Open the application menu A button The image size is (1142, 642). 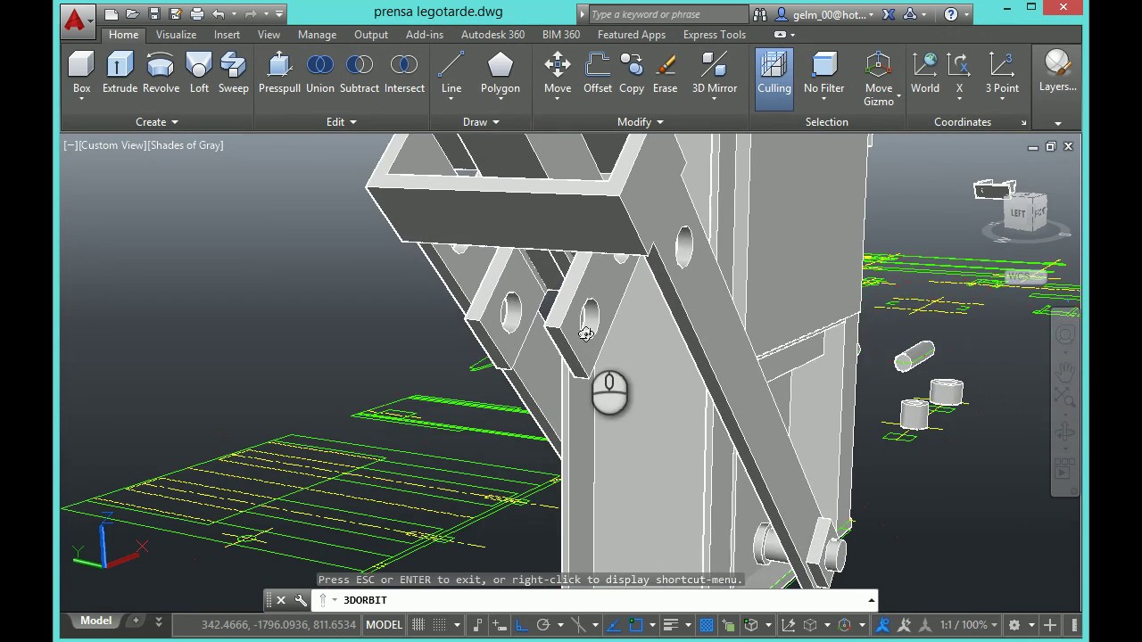(x=77, y=20)
